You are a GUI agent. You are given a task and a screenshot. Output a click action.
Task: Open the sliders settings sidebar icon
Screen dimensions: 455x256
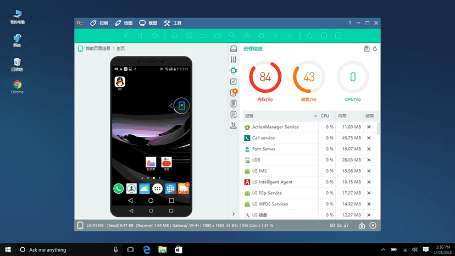click(234, 59)
